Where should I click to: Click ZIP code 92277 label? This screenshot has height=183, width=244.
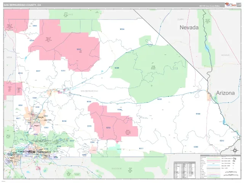click(141, 149)
